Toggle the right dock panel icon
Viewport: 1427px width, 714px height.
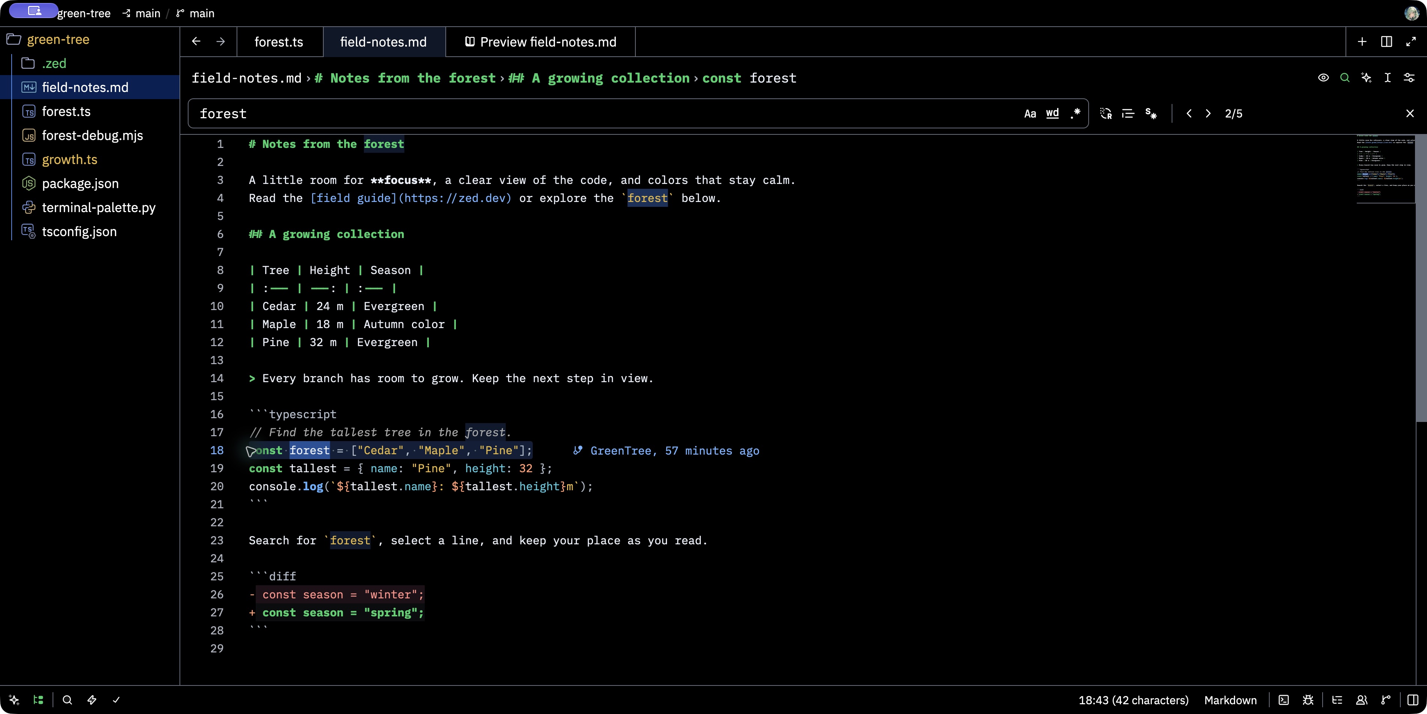tap(1413, 700)
